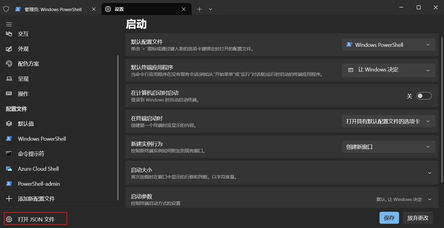Click the 登录到 Windows 时自动启动终端 description

tap(165, 100)
